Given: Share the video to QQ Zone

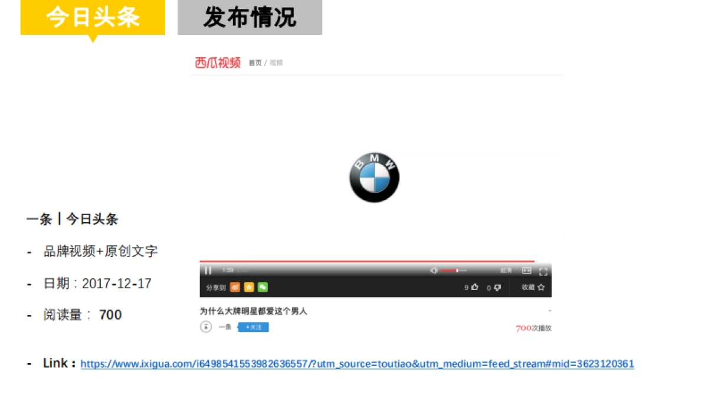Looking at the screenshot, I should [249, 287].
